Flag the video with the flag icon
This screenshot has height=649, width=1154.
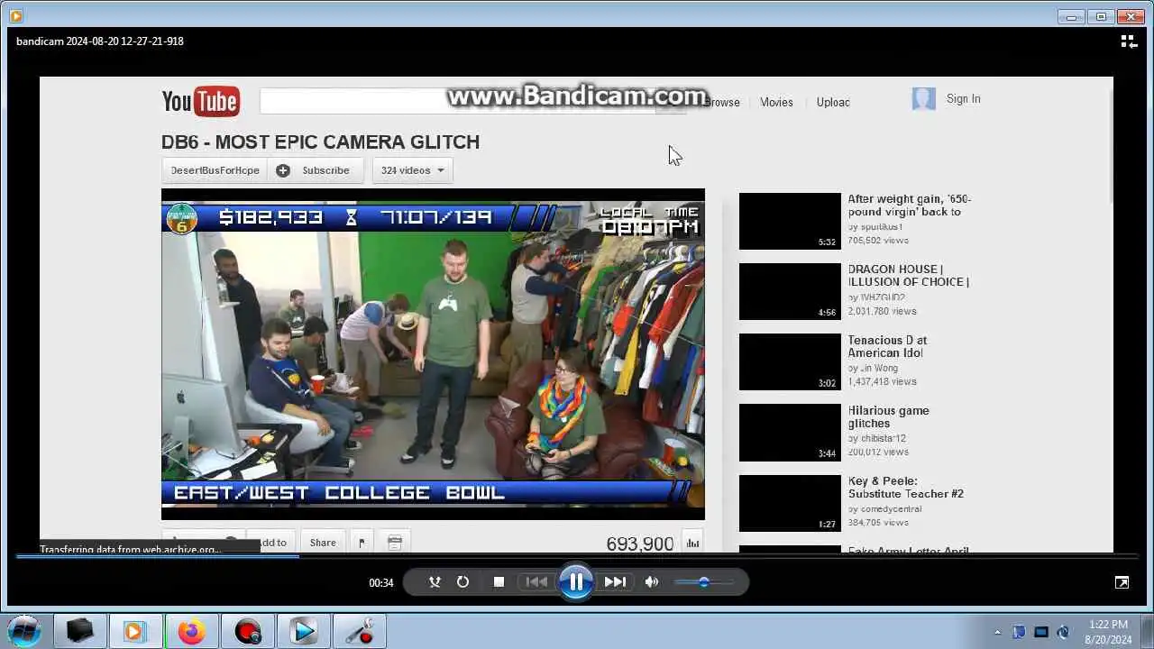pyautogui.click(x=362, y=543)
